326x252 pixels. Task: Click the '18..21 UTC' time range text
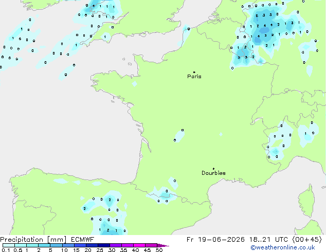point(268,240)
